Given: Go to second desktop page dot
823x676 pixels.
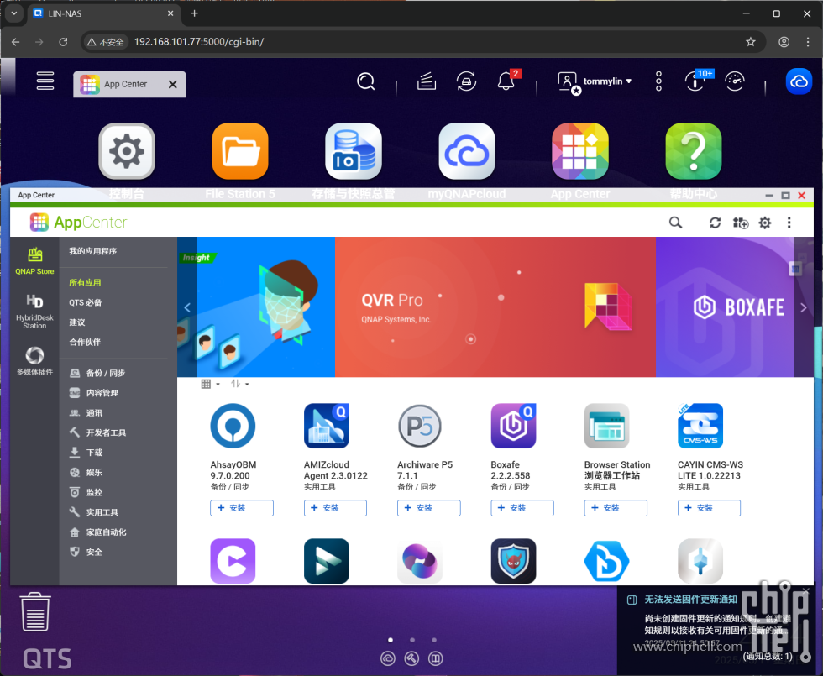Looking at the screenshot, I should pyautogui.click(x=412, y=640).
